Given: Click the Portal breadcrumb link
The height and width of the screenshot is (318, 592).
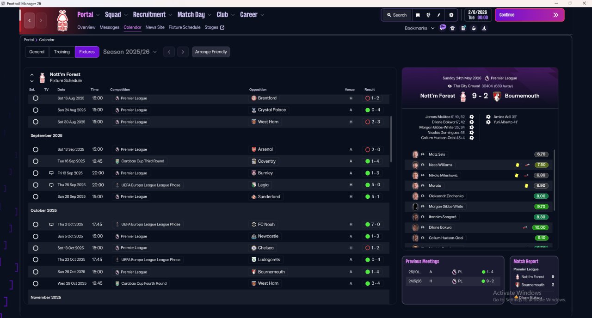Looking at the screenshot, I should [x=29, y=40].
